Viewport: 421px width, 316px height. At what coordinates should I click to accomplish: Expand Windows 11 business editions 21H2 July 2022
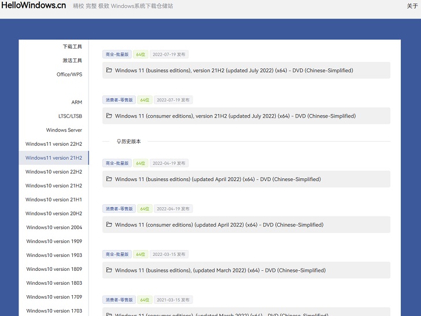tap(246, 71)
